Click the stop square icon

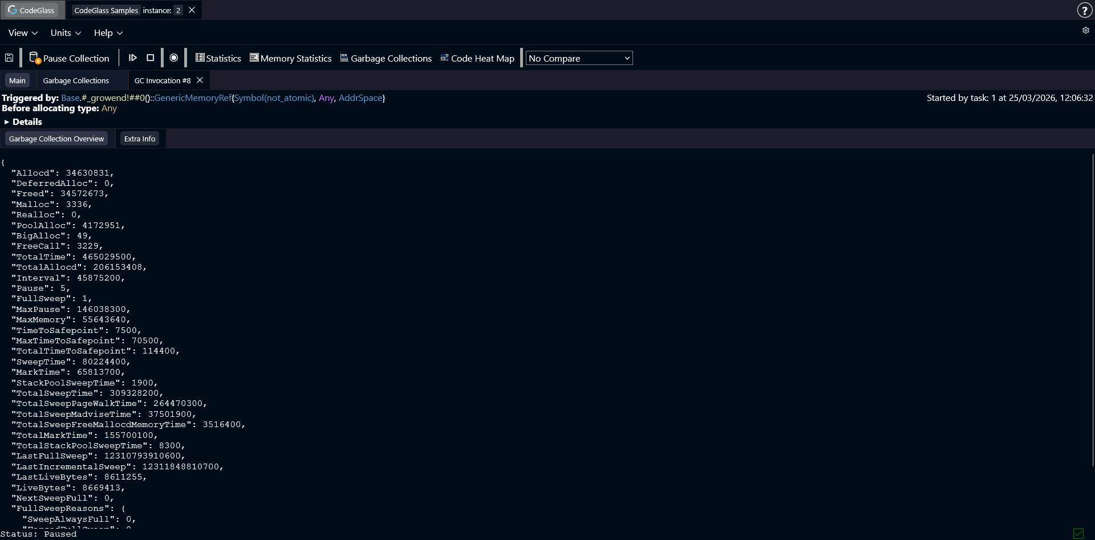click(151, 58)
